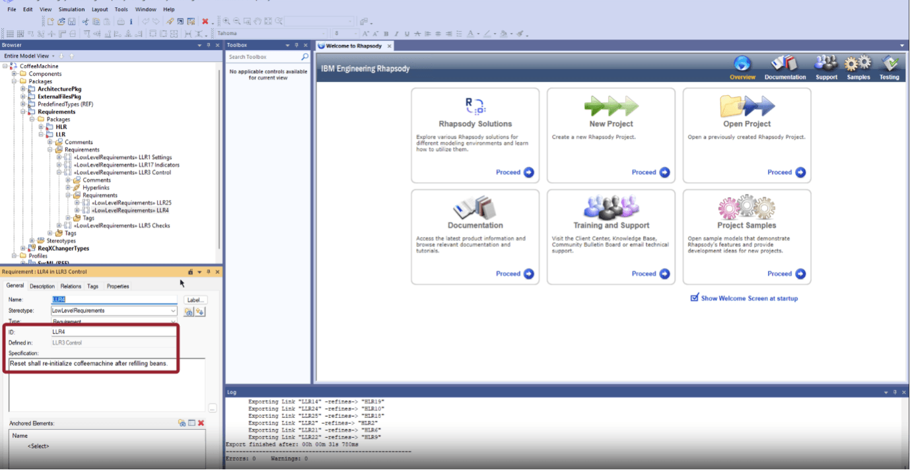Screen dimensions: 912x472
Task: Open the Documentation books icon in header
Action: click(x=785, y=63)
